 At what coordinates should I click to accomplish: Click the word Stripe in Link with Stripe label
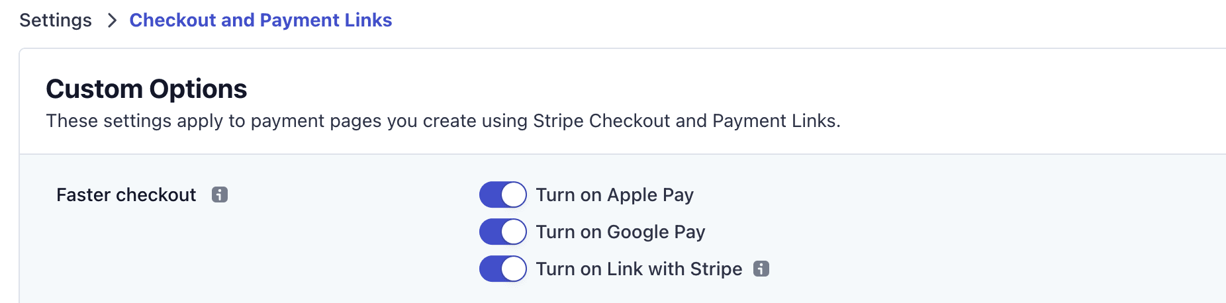click(716, 269)
